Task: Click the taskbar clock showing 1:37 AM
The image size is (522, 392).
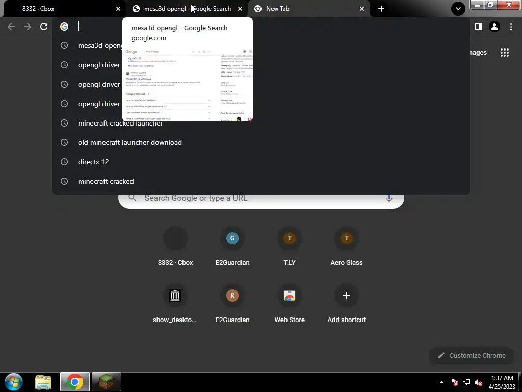Action: 502,382
